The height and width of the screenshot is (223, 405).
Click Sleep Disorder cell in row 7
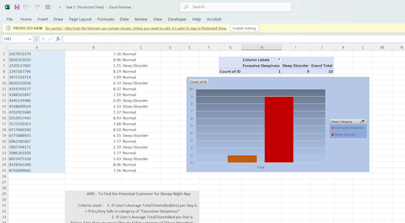141,65
